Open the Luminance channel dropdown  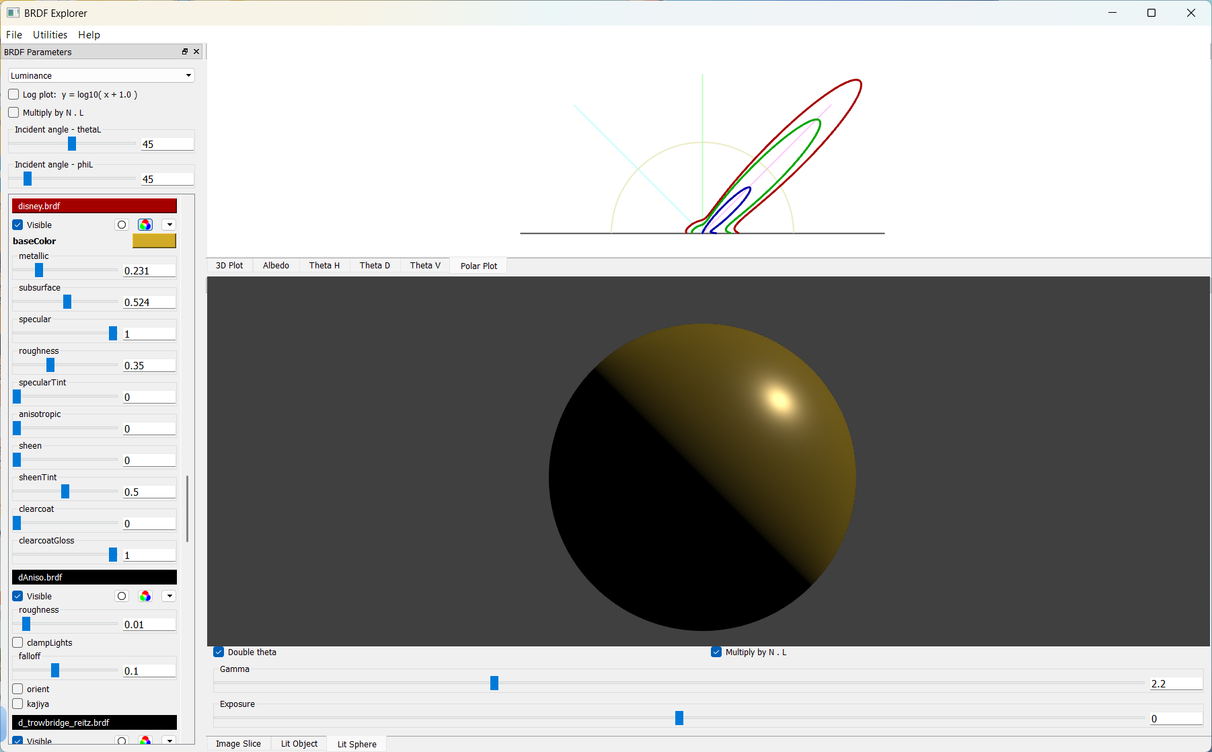102,75
